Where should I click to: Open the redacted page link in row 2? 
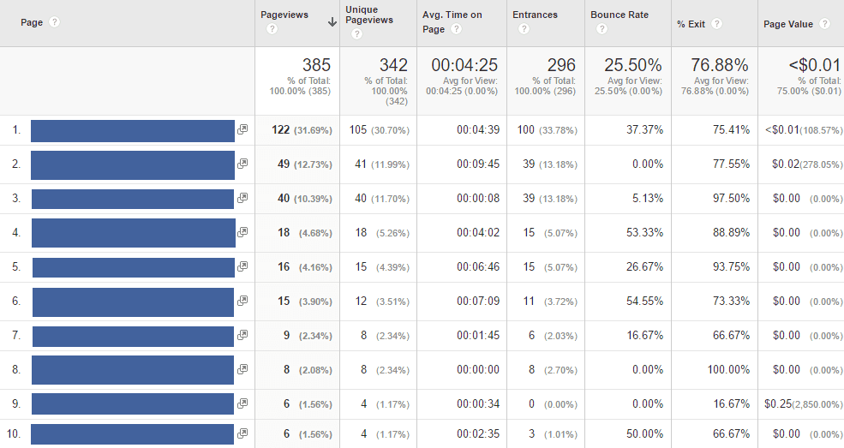[x=133, y=164]
